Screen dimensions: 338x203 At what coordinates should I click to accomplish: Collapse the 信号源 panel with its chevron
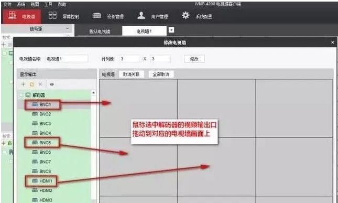coord(68,28)
